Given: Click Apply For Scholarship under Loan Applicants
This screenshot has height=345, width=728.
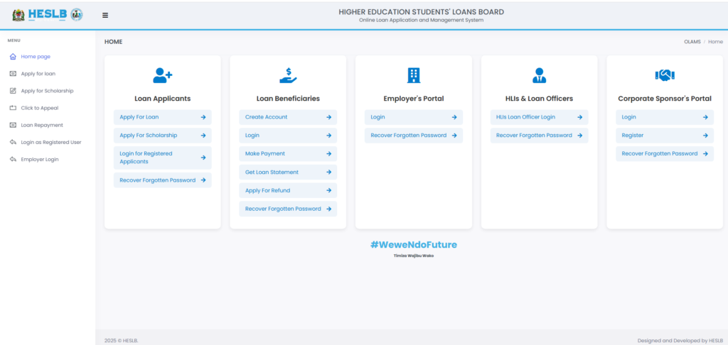Looking at the screenshot, I should (x=163, y=136).
